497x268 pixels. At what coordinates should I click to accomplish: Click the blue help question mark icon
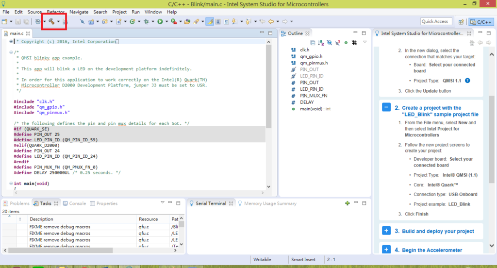[x=467, y=81]
